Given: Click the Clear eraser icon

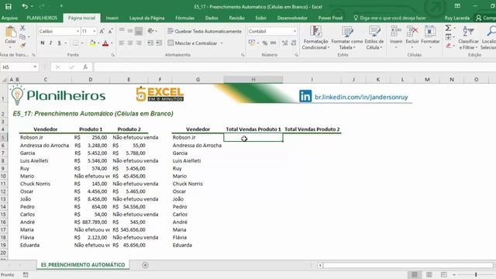Looking at the screenshot, I should pyautogui.click(x=448, y=46).
